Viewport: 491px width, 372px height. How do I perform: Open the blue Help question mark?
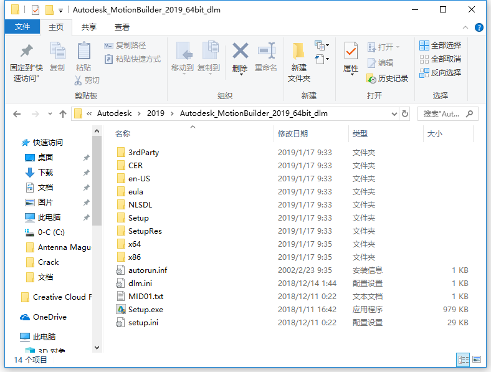click(479, 27)
